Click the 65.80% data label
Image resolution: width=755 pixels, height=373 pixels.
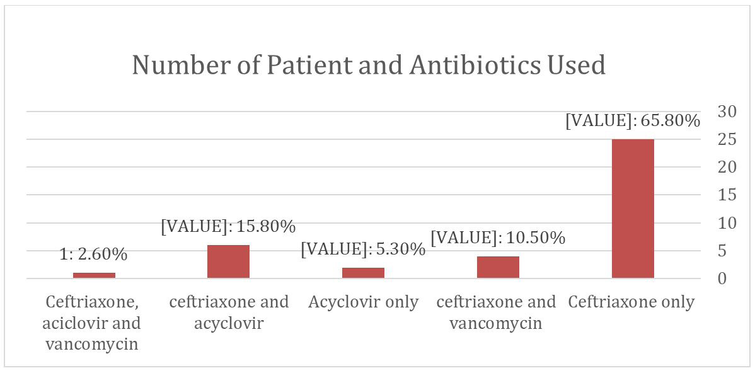632,121
